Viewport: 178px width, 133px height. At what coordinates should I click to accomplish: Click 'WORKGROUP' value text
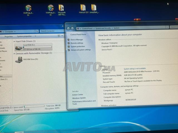[131, 100]
